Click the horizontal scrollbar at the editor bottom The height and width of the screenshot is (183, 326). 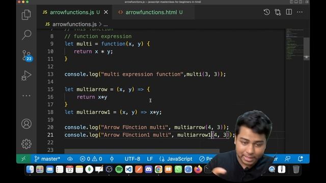pyautogui.click(x=142, y=151)
